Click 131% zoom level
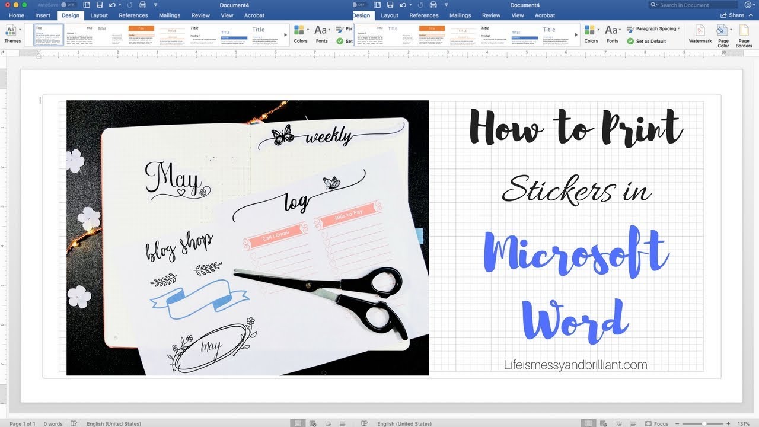 tap(744, 423)
